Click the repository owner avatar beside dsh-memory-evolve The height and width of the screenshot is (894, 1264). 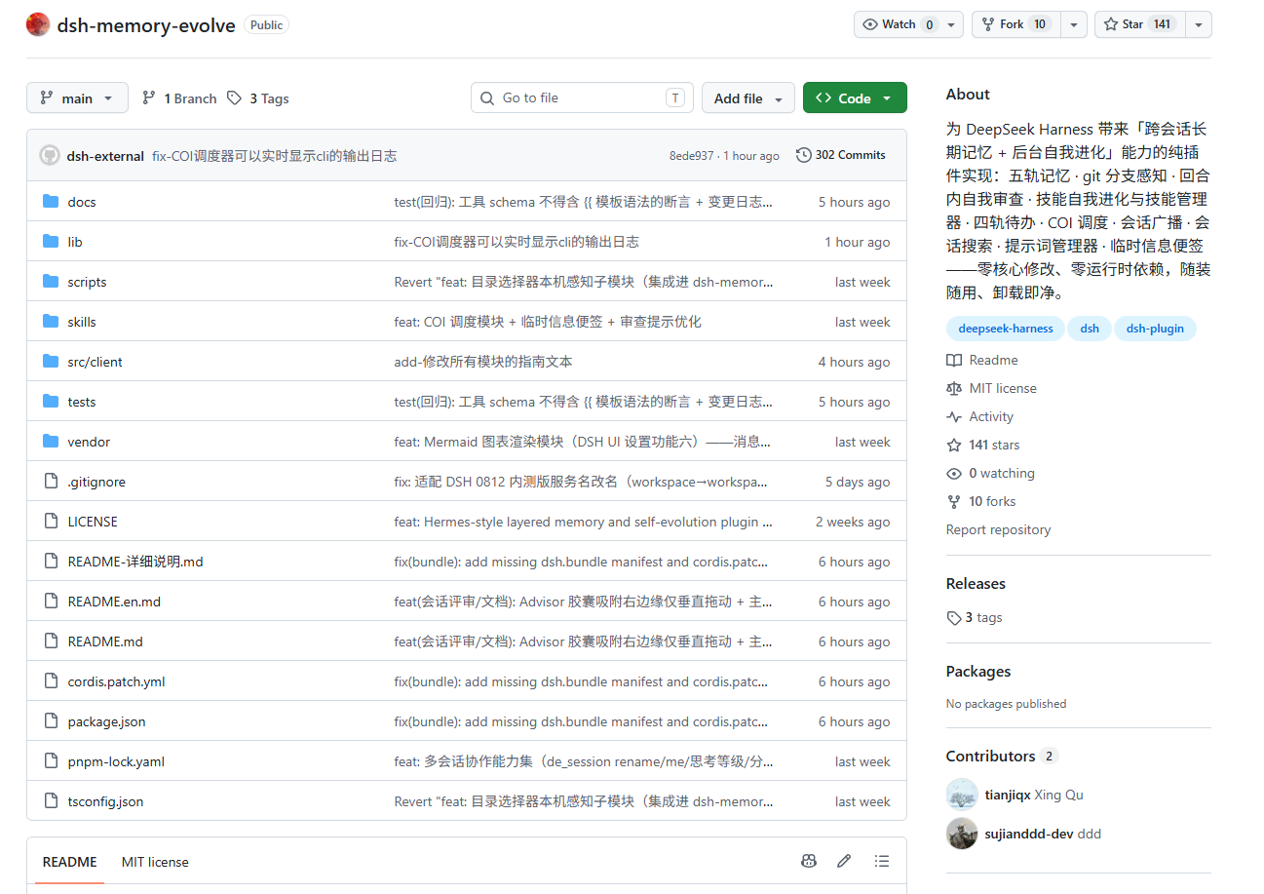point(38,24)
